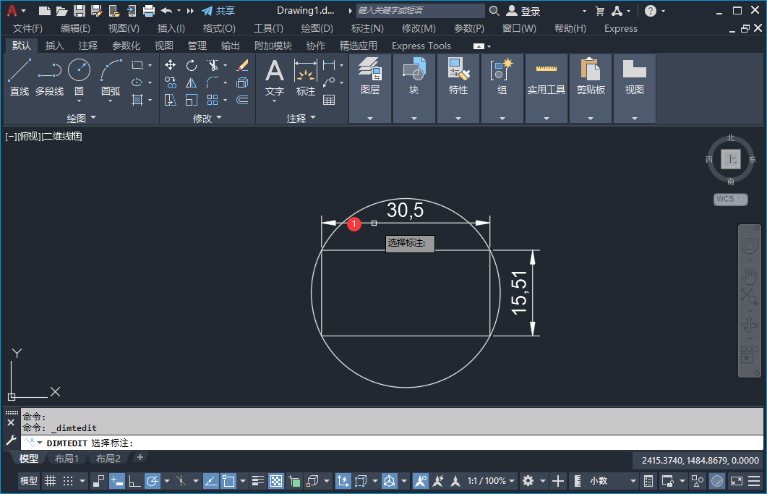Toggle Ortho mode in status bar

[134, 481]
